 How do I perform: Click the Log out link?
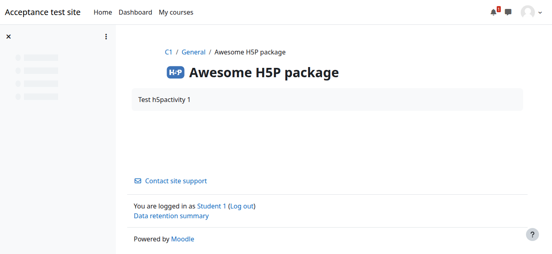coord(242,206)
